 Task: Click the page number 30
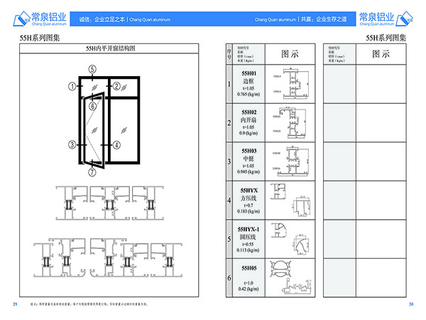[x=411, y=304]
